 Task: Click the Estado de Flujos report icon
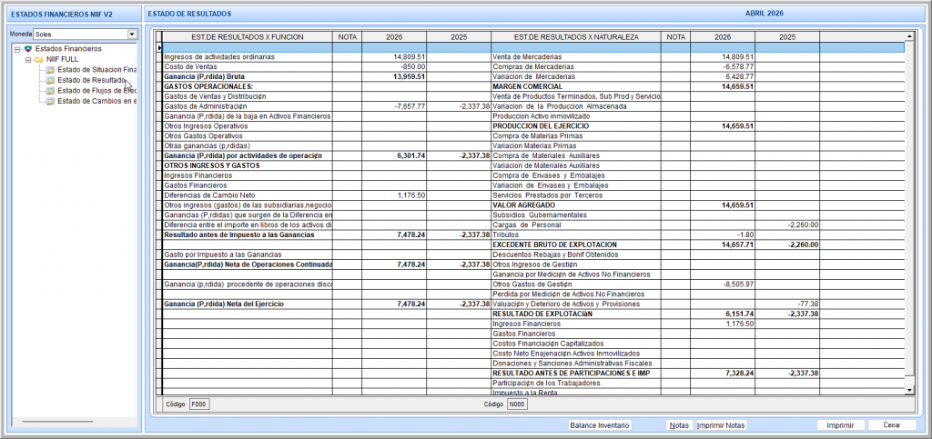pos(51,90)
